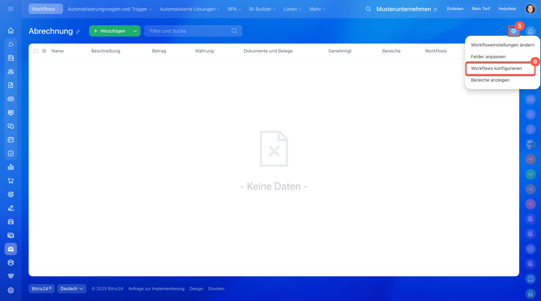Open Anfrage zur Implementierung link
Viewport: 541px width, 301px height.
156,289
